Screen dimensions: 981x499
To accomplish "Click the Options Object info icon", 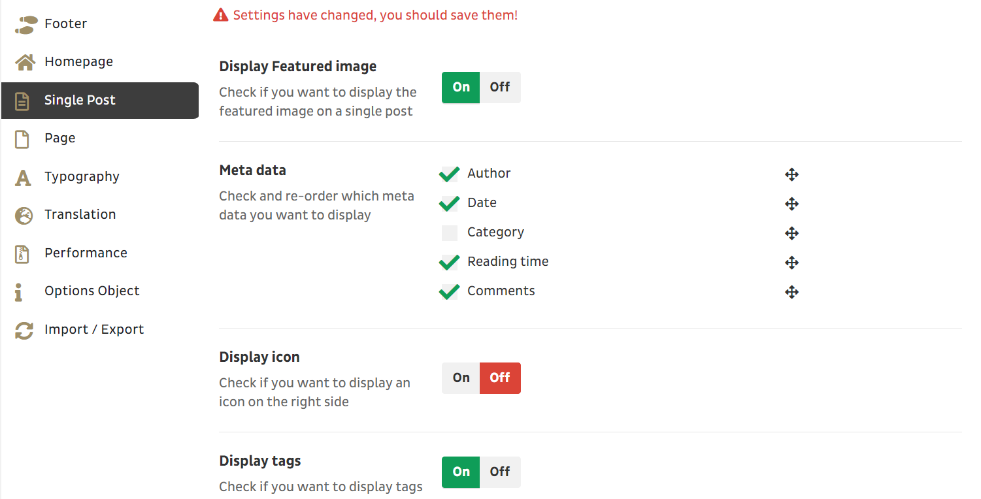I will click(19, 292).
